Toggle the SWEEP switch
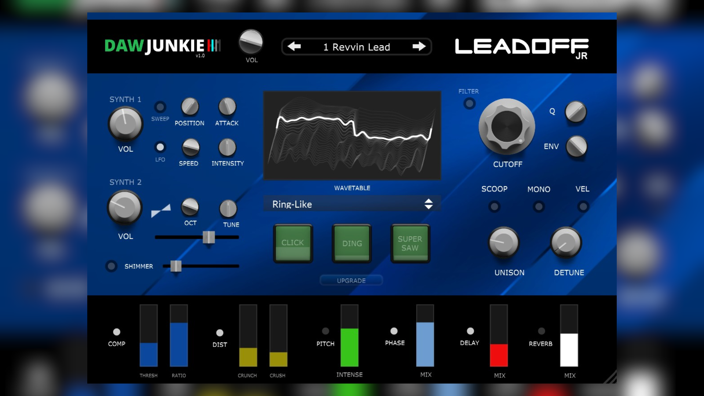The width and height of the screenshot is (704, 396). (160, 107)
